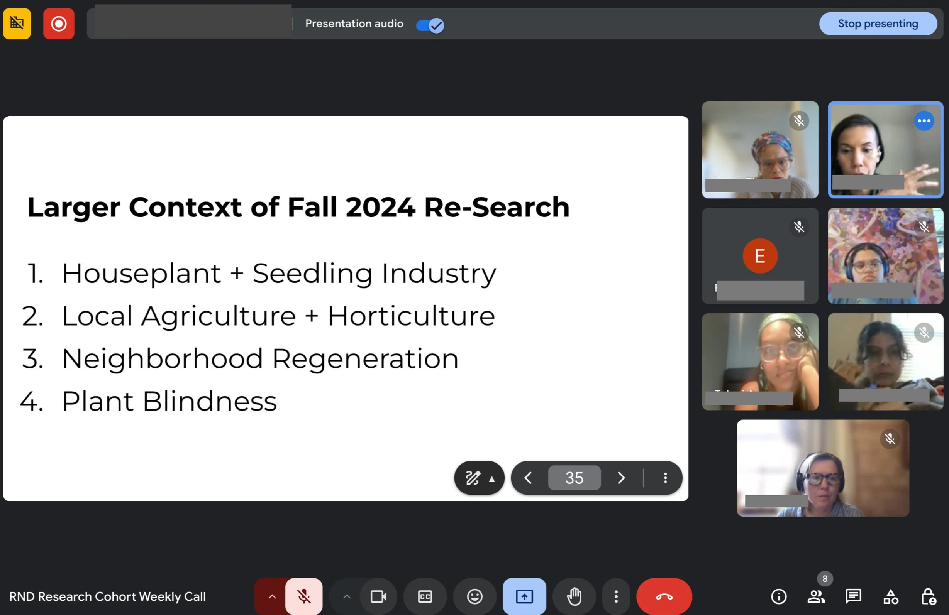Click Stop presenting button
Screen dimensions: 949x615
878,24
